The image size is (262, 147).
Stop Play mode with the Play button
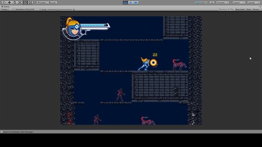coord(125,2)
